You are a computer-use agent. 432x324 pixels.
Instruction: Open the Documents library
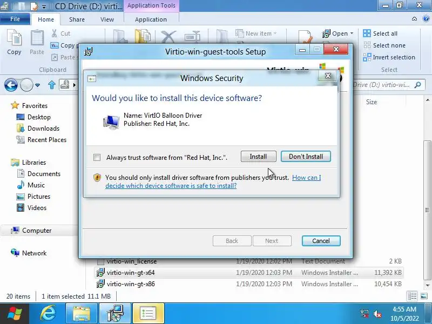[x=38, y=173]
